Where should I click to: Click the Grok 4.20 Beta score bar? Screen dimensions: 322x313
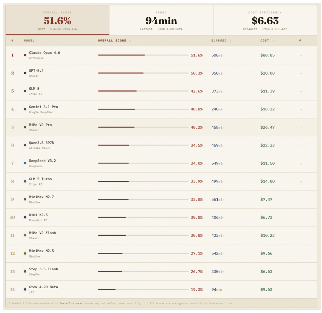[x=143, y=289]
